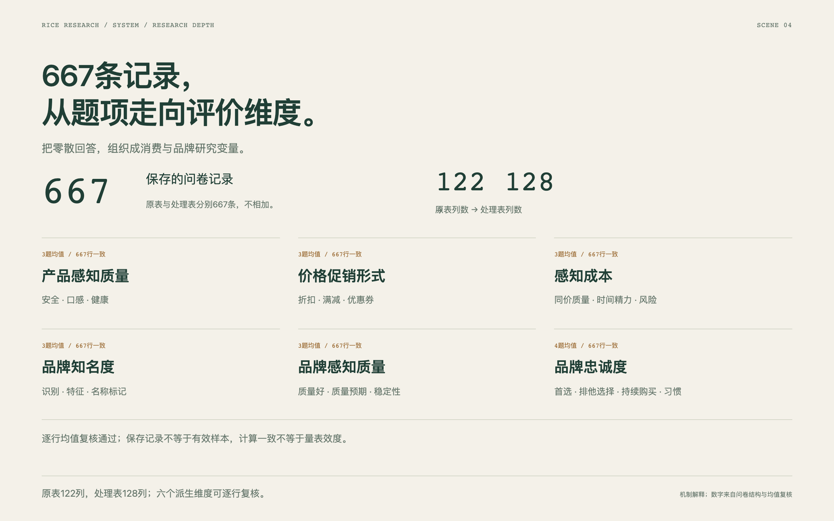The height and width of the screenshot is (521, 834).
Task: Click the card title '产品感知质量'
Action: pos(85,276)
